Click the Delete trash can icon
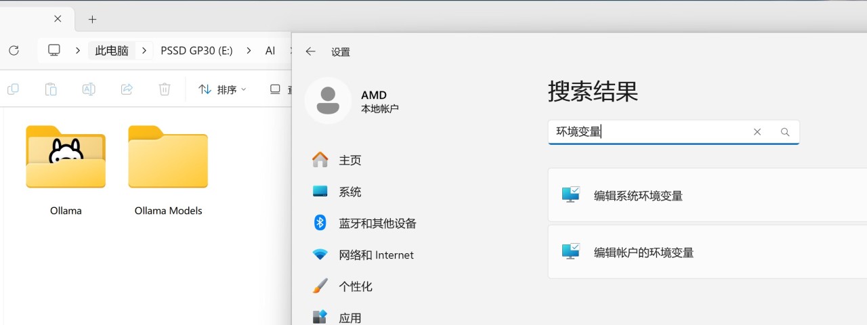 pyautogui.click(x=165, y=89)
